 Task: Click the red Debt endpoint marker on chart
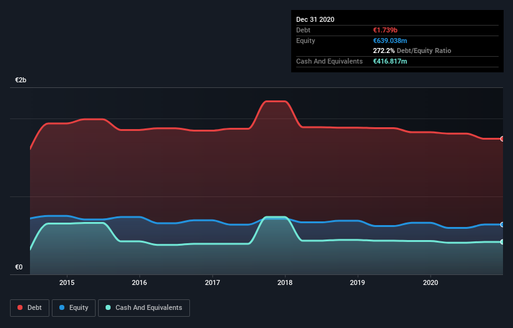pyautogui.click(x=502, y=138)
